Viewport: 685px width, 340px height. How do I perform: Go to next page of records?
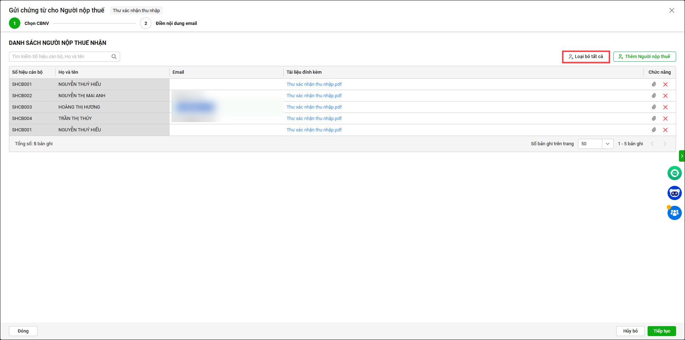[x=665, y=144]
